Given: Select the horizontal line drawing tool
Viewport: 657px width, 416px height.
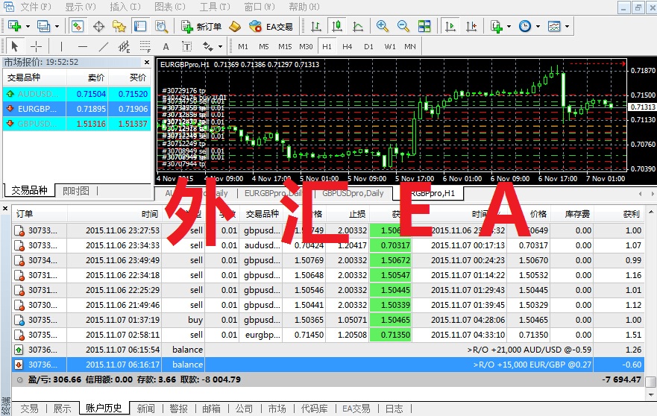Looking at the screenshot, I should click(83, 46).
